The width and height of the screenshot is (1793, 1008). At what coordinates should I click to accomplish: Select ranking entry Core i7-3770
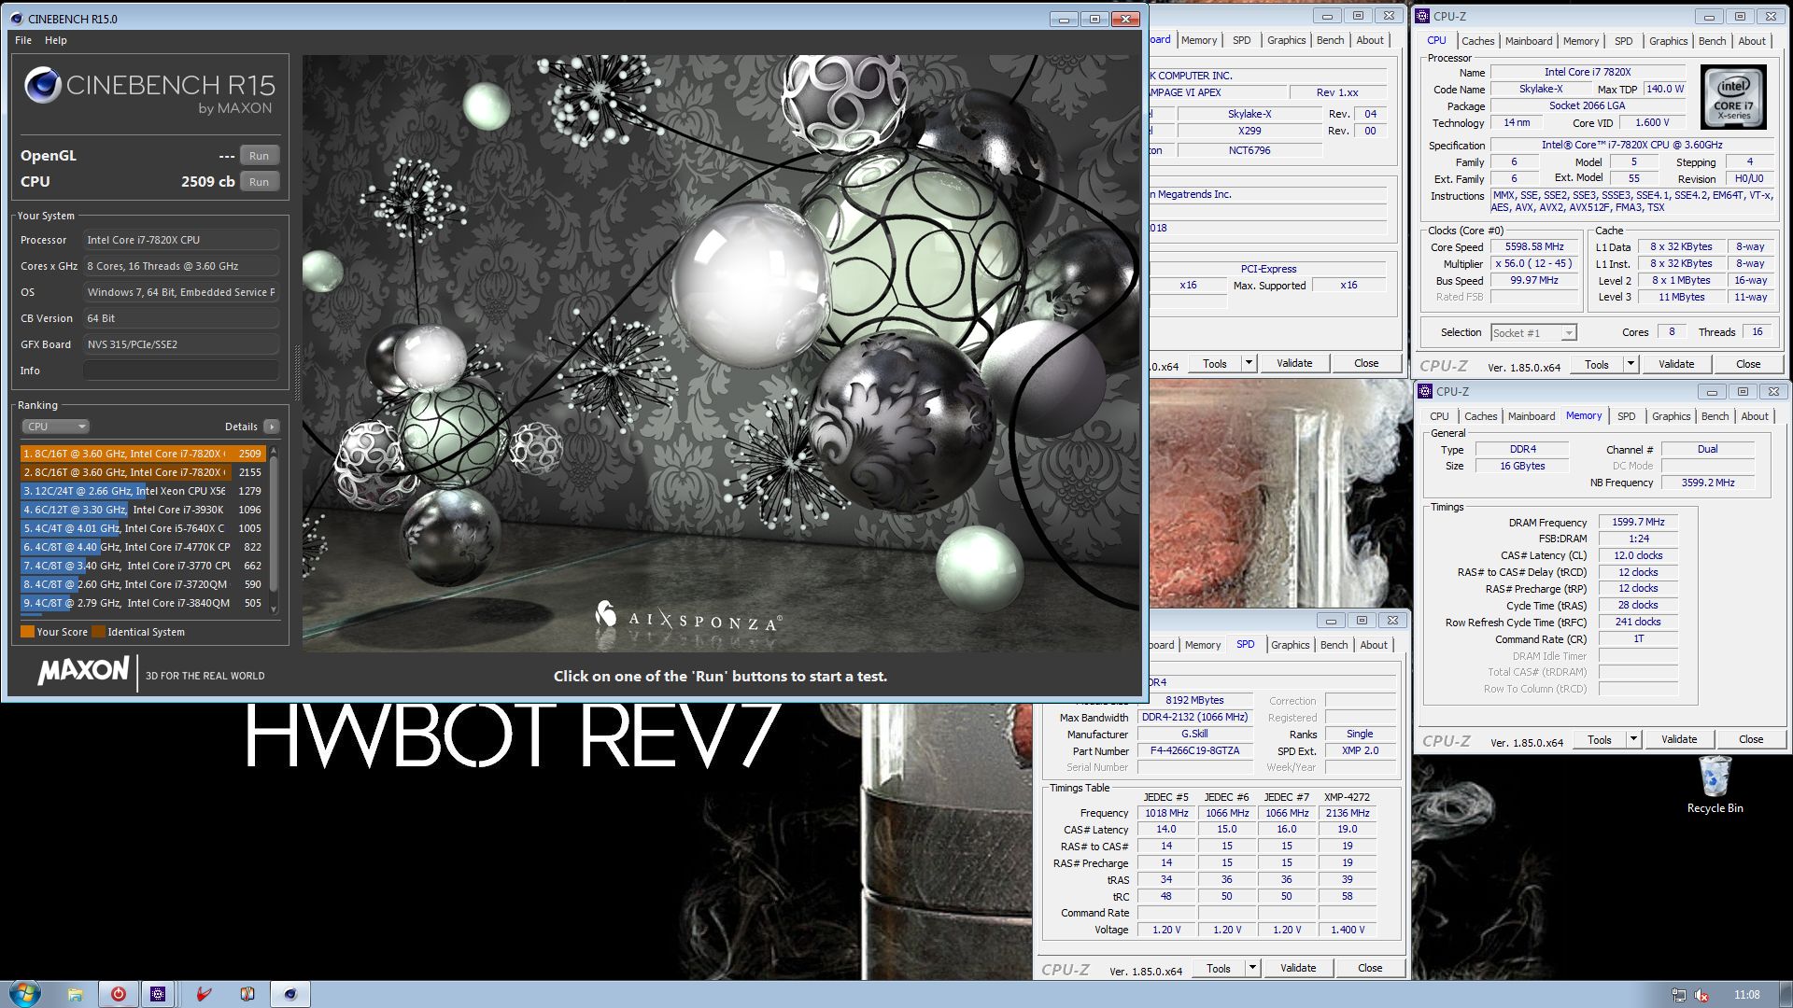(x=143, y=566)
